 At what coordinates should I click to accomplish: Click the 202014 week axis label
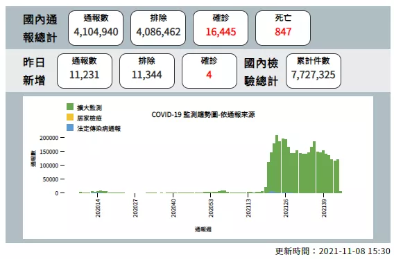[98, 208]
